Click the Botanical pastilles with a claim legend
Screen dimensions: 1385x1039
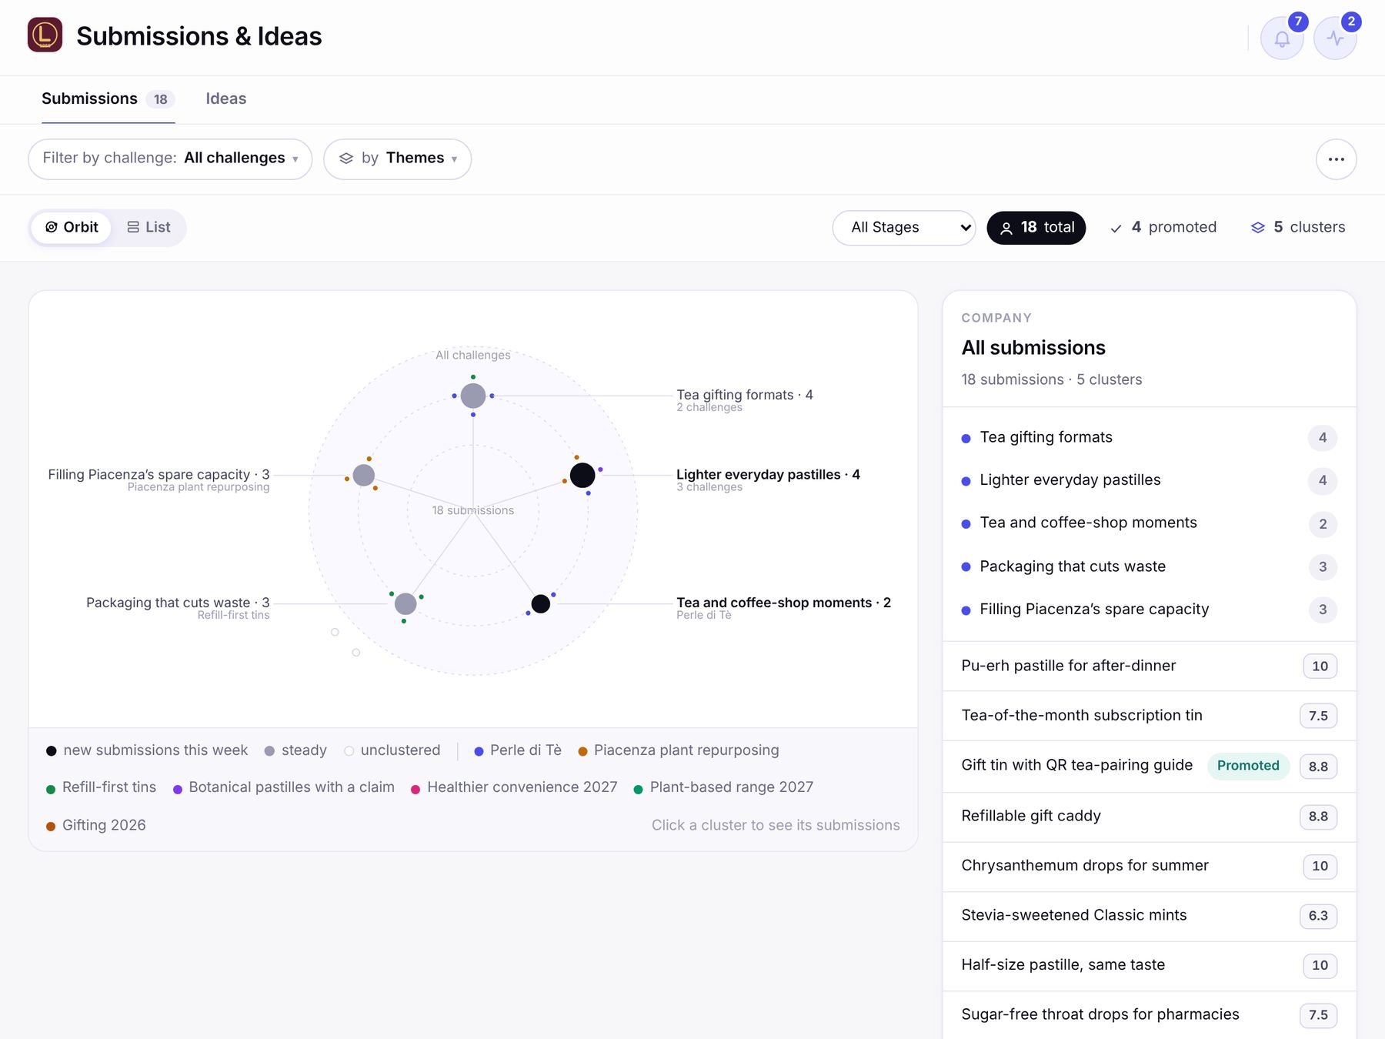click(x=283, y=787)
